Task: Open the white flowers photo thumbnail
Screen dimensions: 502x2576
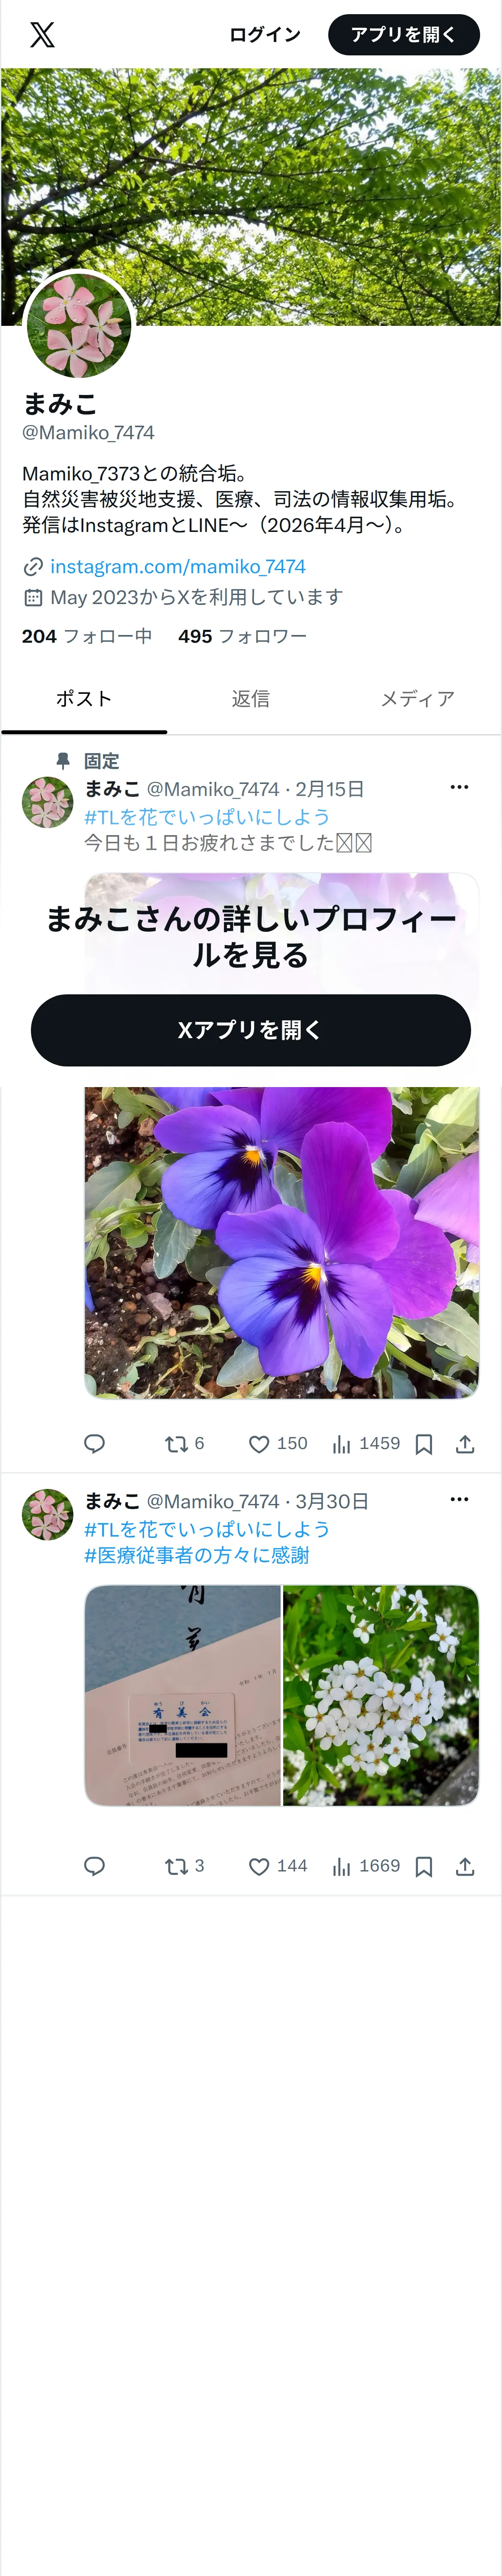Action: pyautogui.click(x=381, y=1695)
